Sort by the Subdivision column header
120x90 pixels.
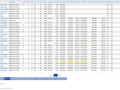coord(12,2)
